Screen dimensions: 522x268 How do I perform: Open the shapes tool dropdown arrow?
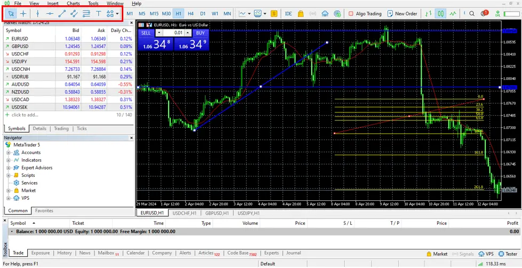click(117, 14)
